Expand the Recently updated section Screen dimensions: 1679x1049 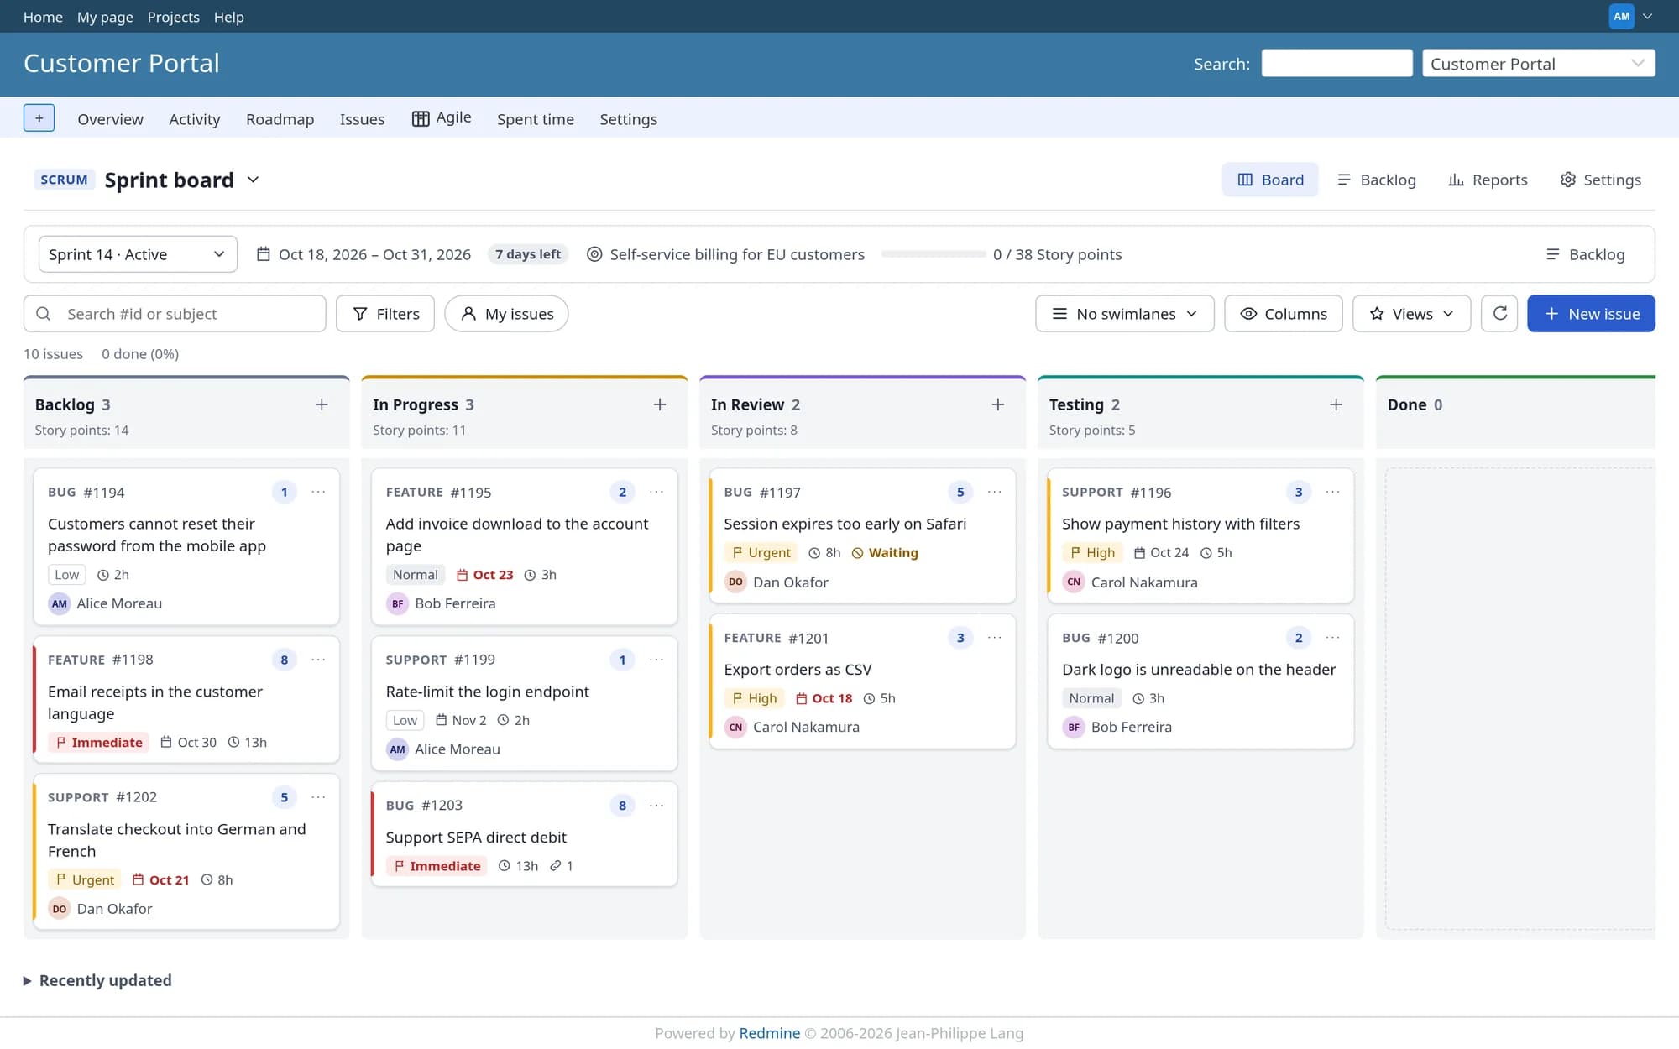[x=97, y=980]
